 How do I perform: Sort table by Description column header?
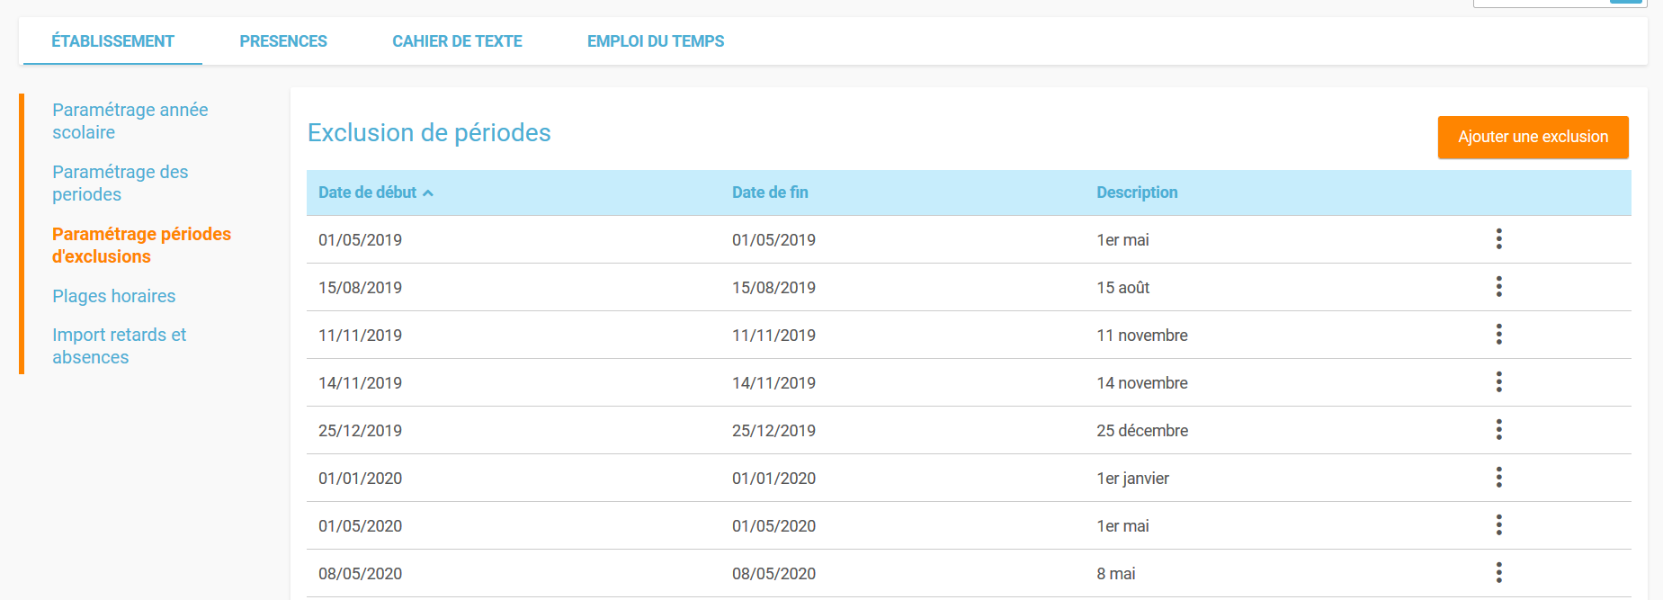tap(1136, 193)
